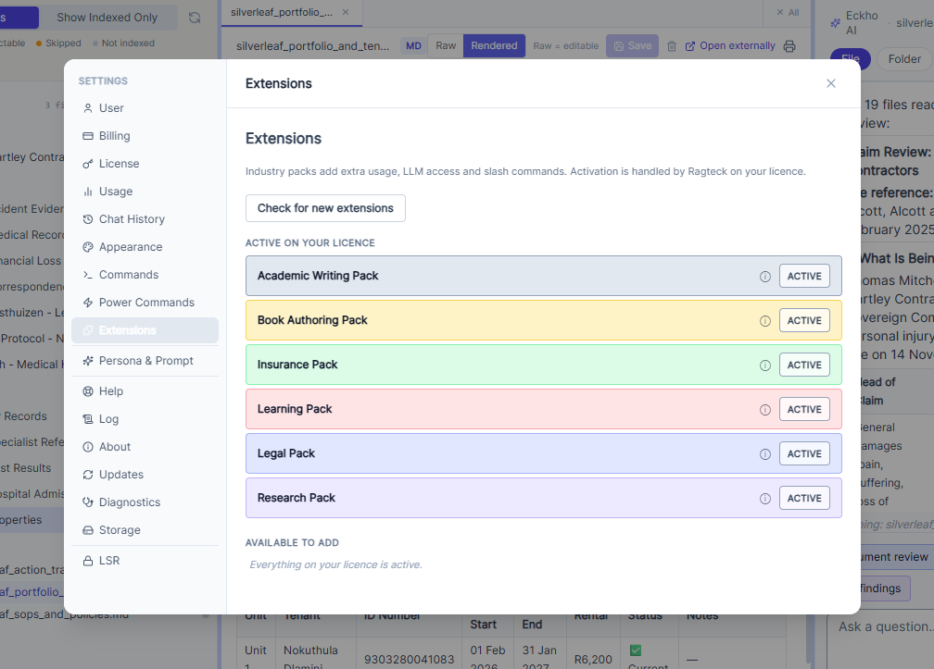Open Diagnostics settings
This screenshot has height=669, width=934.
145,502
